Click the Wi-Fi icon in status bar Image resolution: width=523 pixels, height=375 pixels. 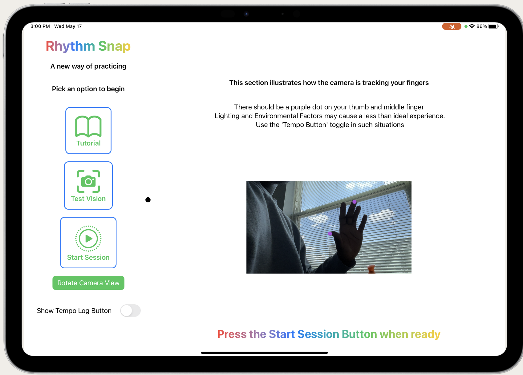[472, 26]
